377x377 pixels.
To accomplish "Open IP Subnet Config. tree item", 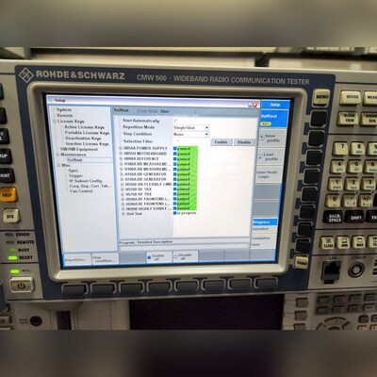I will point(86,181).
